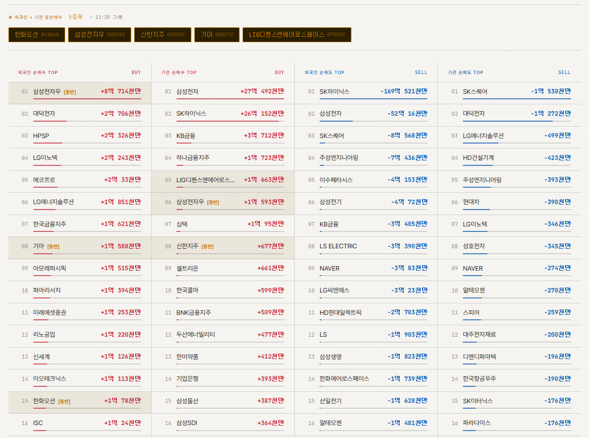This screenshot has height=438, width=589.
Task: Click the 동반 tag next to 기아
Action: pos(53,247)
